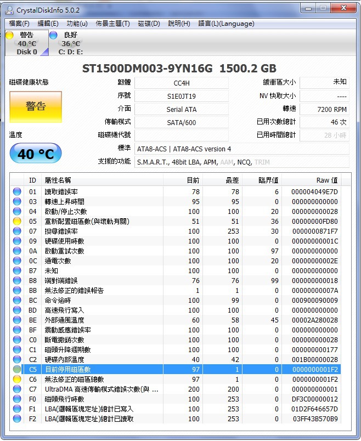This screenshot has width=361, height=441.
Task: Click status icon of row B7 未知
Action: (17, 270)
